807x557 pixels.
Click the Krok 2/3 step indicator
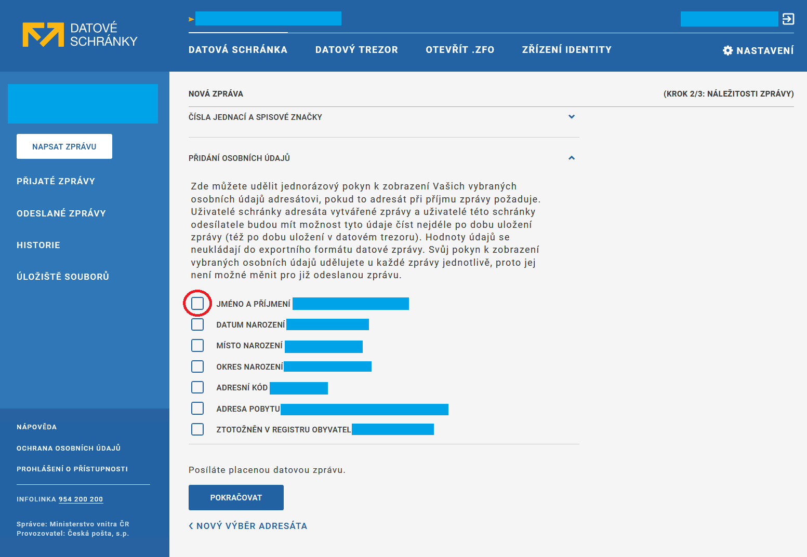pyautogui.click(x=729, y=94)
